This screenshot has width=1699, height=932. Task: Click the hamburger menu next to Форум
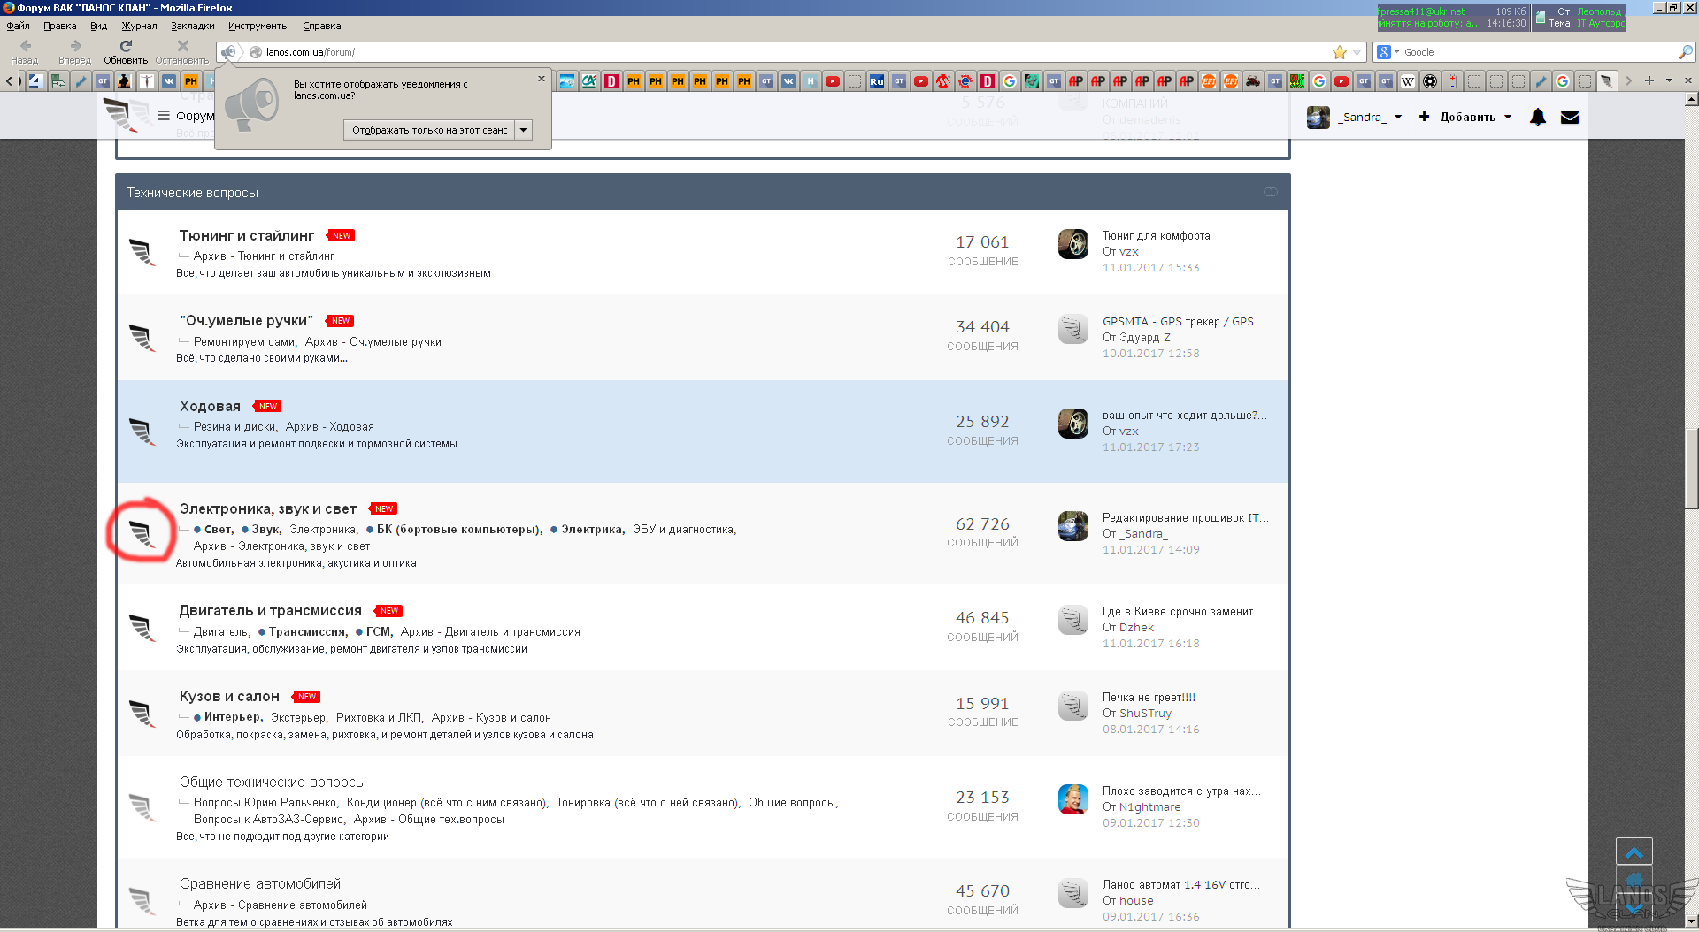(x=164, y=116)
